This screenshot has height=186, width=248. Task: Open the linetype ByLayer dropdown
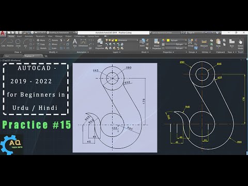click(176, 48)
